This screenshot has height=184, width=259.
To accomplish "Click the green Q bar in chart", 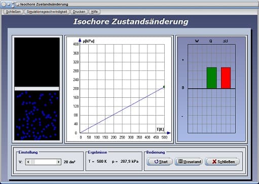I will (212, 78).
